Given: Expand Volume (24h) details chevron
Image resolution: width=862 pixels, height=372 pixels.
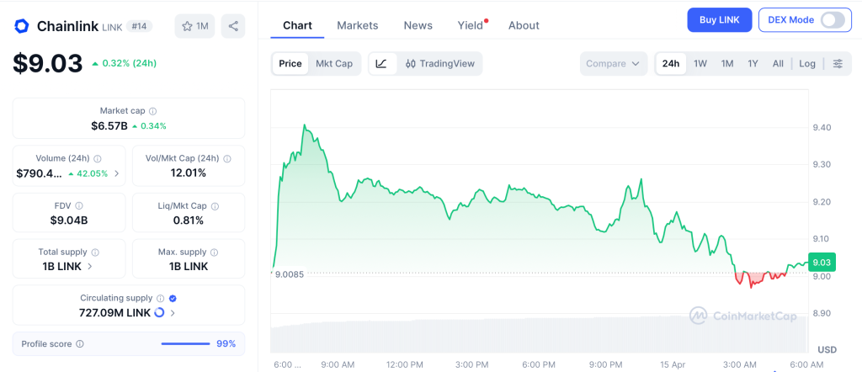Looking at the screenshot, I should [116, 173].
